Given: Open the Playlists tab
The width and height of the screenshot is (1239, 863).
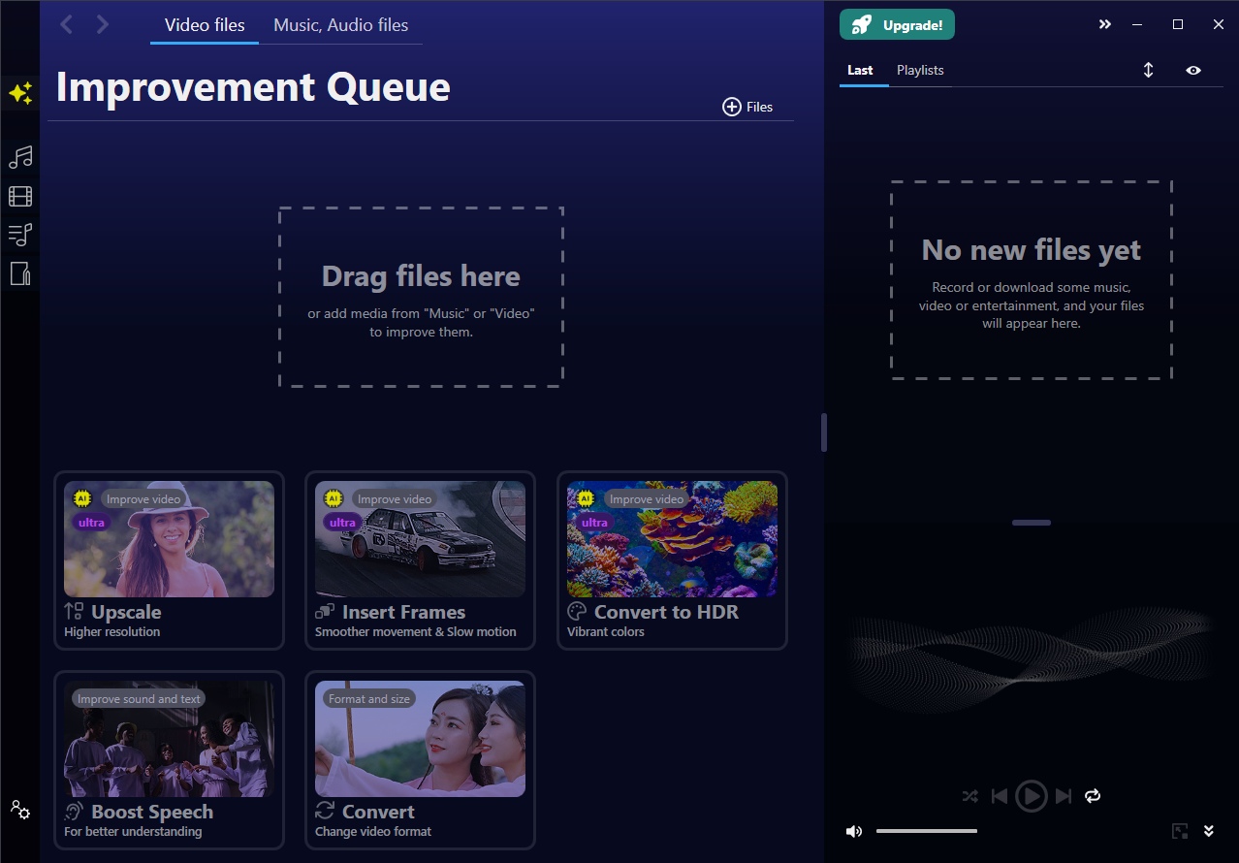Looking at the screenshot, I should 920,70.
